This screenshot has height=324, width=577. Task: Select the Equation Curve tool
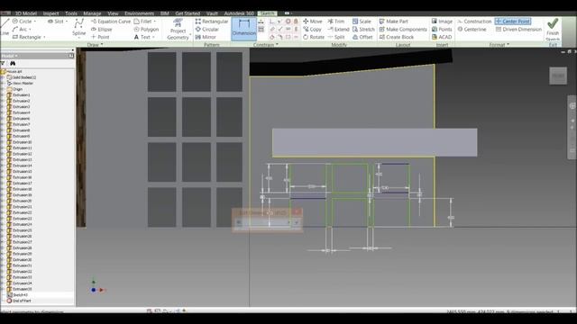pyautogui.click(x=110, y=22)
